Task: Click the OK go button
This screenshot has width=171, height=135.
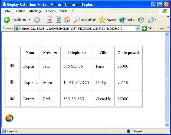Action: pos(147,28)
